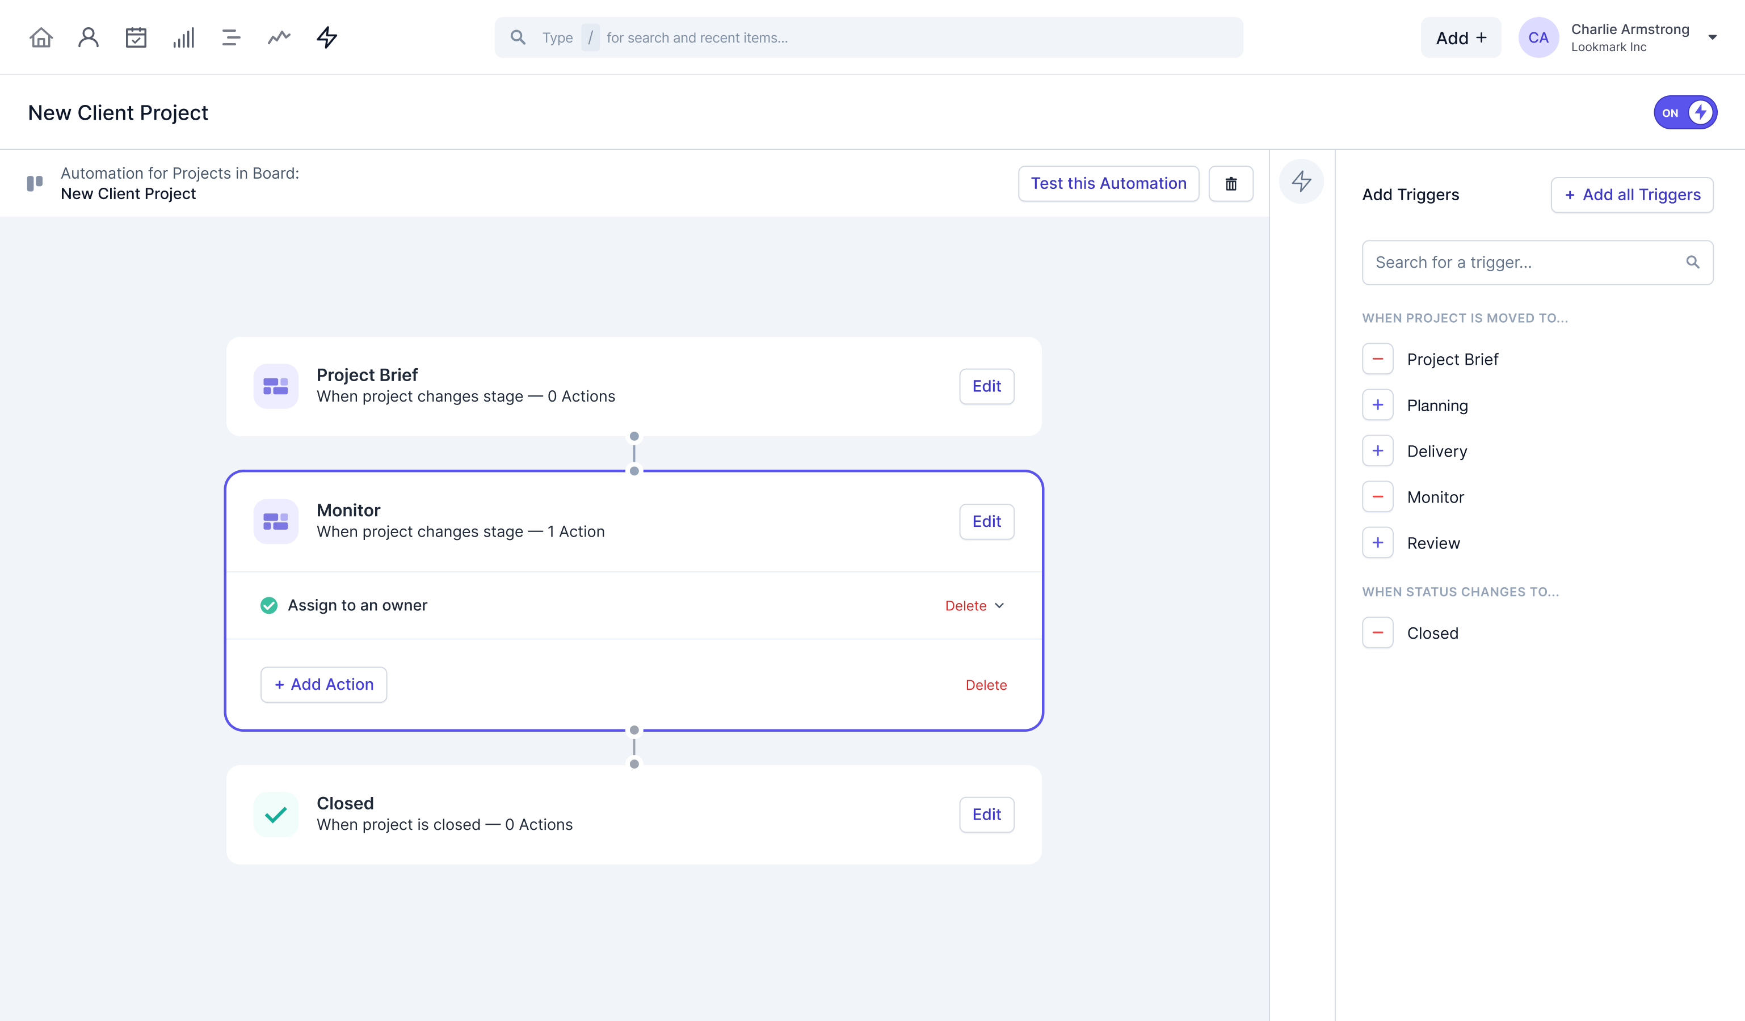
Task: Open the Home icon in top navigation
Action: click(40, 37)
